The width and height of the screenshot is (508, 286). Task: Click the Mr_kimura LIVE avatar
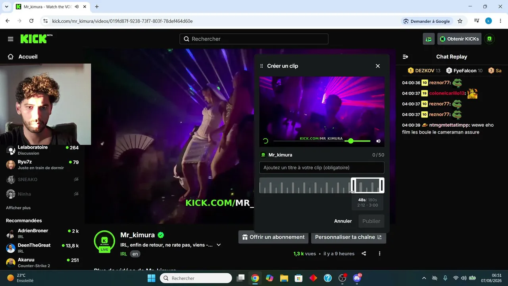104,241
